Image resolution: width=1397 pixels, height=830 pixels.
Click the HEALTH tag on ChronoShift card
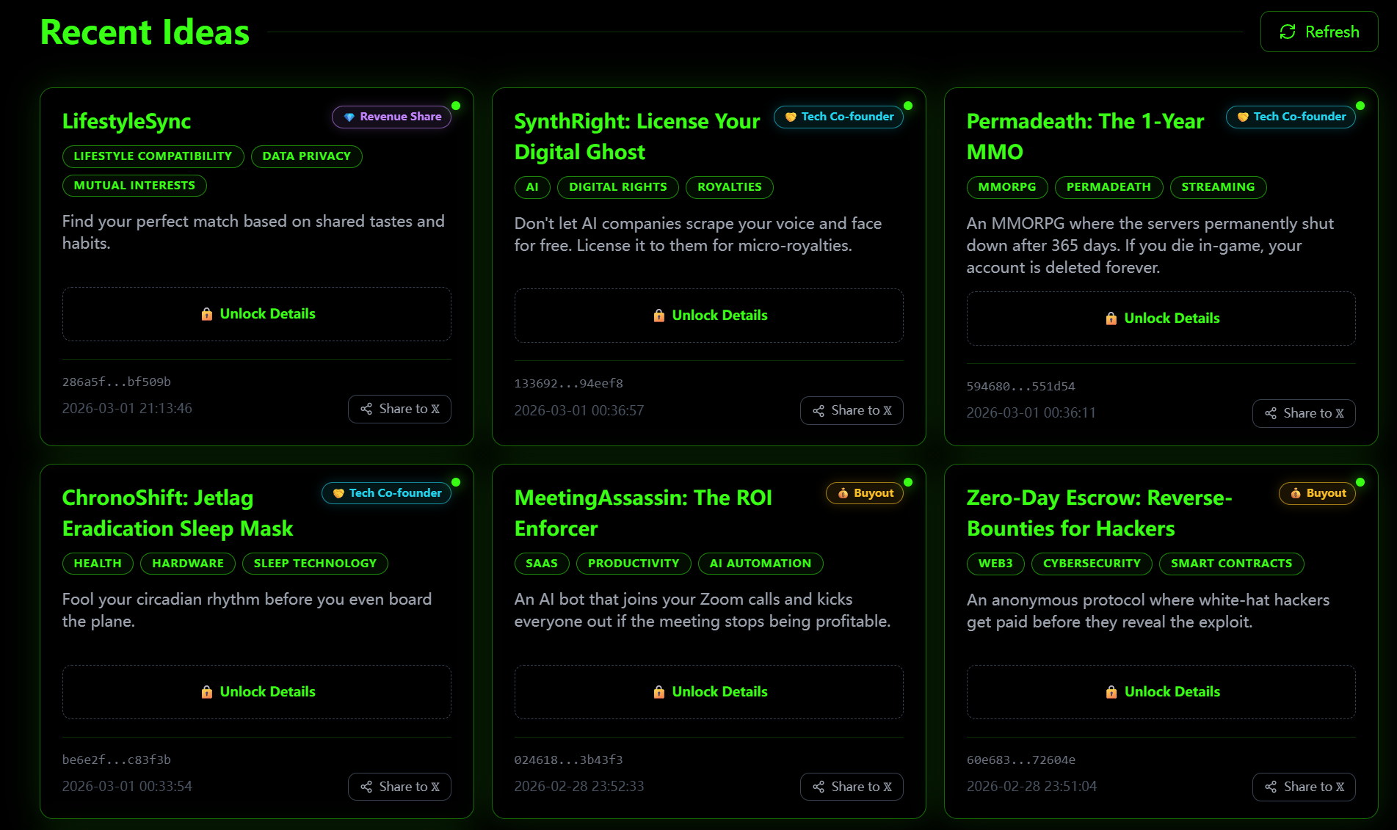pyautogui.click(x=98, y=564)
